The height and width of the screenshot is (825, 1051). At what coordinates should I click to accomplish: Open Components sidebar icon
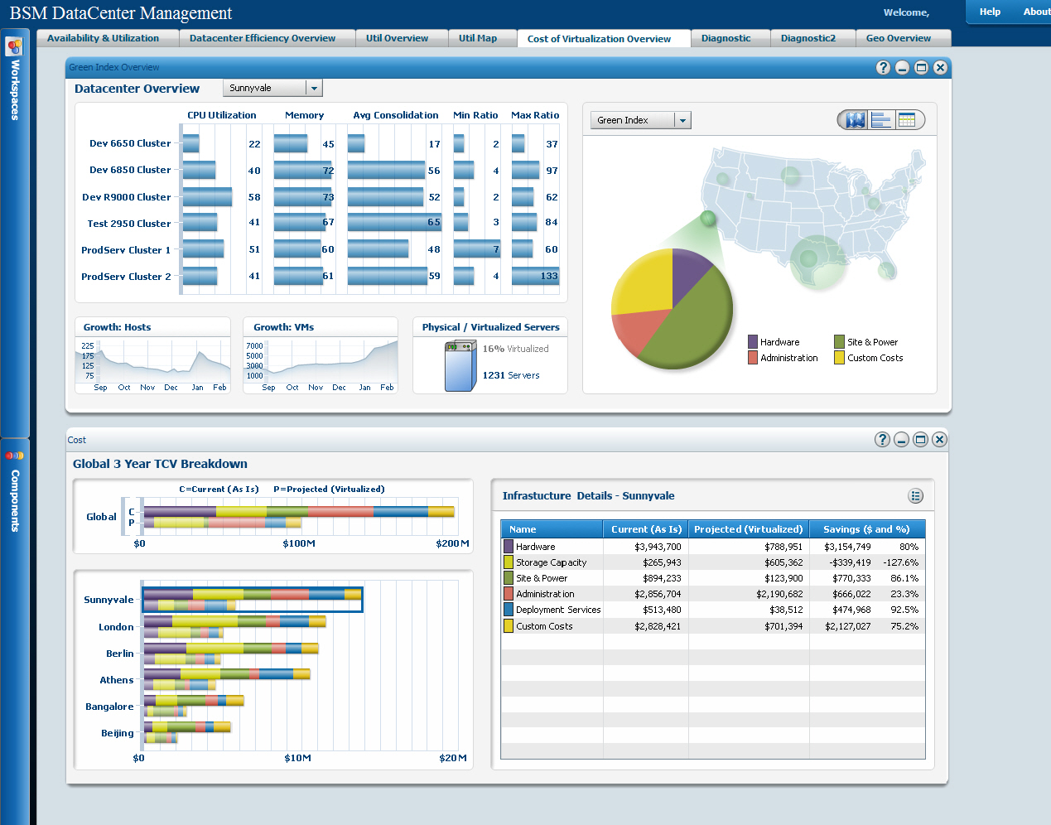(x=14, y=456)
